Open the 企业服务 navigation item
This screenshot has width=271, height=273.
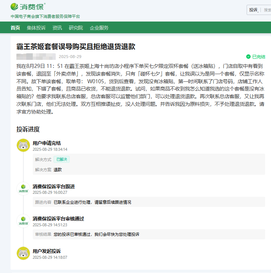pyautogui.click(x=99, y=28)
